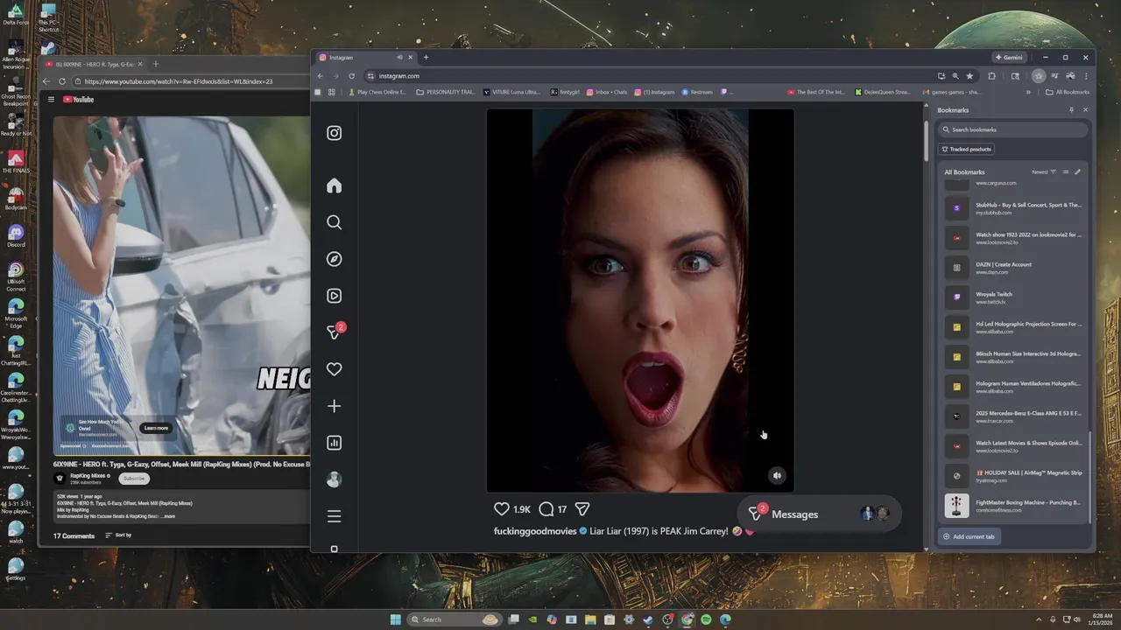Screen dimensions: 1121x630
Task: Open Instagram Notifications heart icon in sidebar
Action: (334, 369)
